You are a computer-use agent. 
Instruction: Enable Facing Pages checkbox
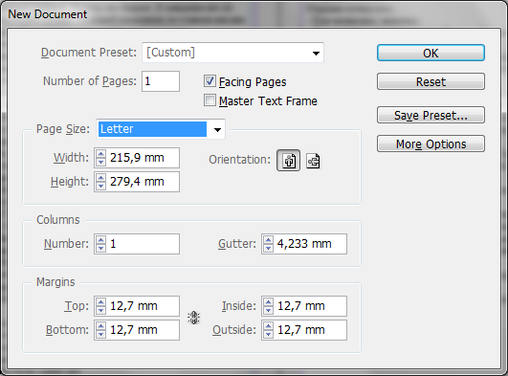210,81
